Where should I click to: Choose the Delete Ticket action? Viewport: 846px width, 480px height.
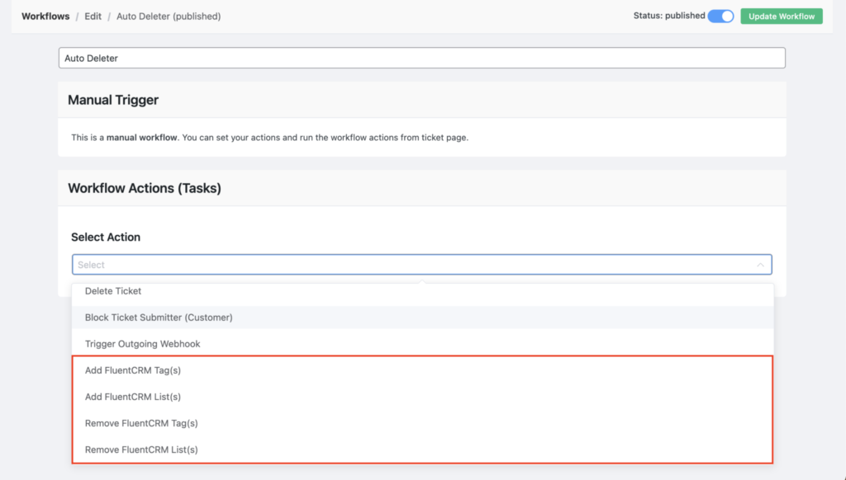[x=113, y=291]
